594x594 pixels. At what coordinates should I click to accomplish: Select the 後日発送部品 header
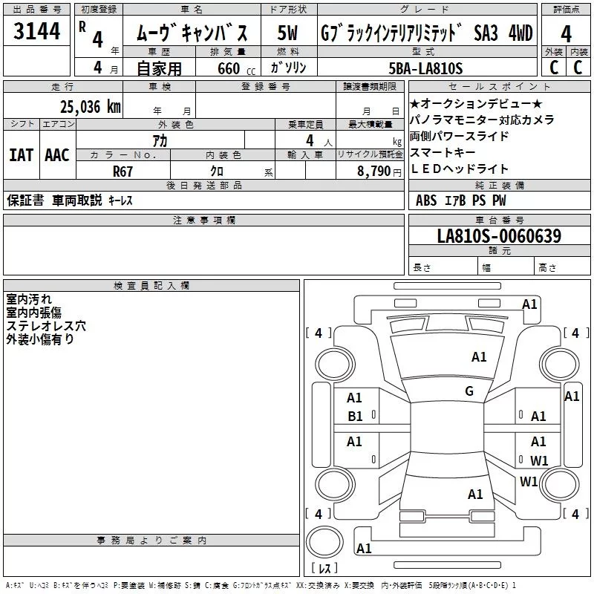click(x=203, y=185)
